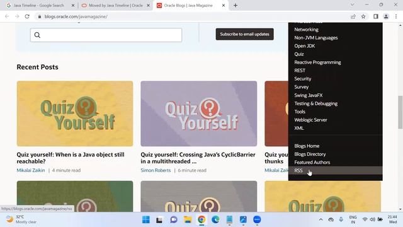This screenshot has height=227, width=403.
Task: Open the blue round app on the taskbar
Action: (257, 219)
